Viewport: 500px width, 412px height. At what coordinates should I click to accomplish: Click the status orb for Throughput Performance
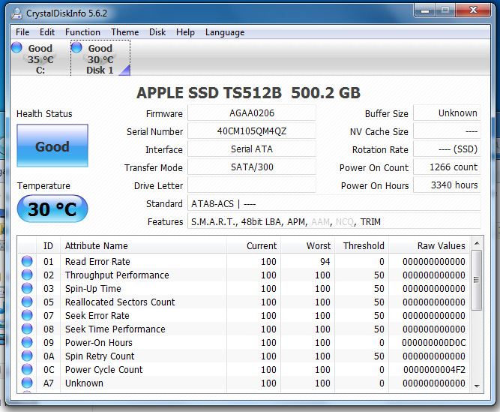(x=27, y=275)
